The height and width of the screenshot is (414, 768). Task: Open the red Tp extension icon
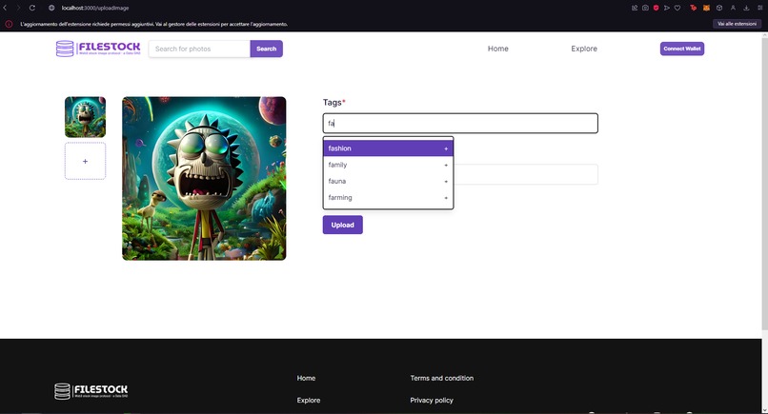[693, 8]
